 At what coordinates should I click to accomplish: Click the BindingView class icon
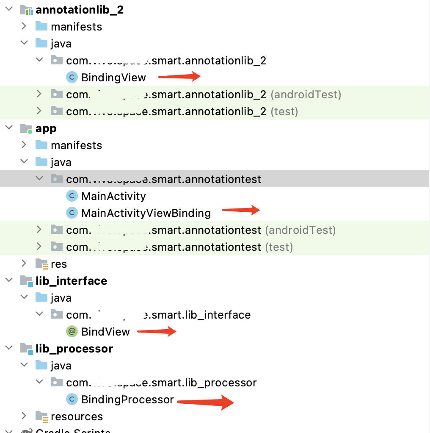tap(72, 77)
